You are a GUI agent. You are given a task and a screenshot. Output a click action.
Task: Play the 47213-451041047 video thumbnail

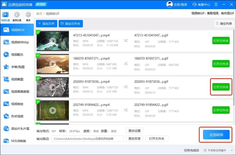[x=53, y=41]
